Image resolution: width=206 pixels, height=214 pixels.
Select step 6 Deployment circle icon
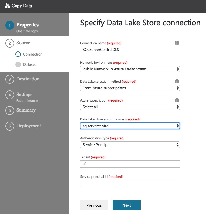pyautogui.click(x=9, y=126)
